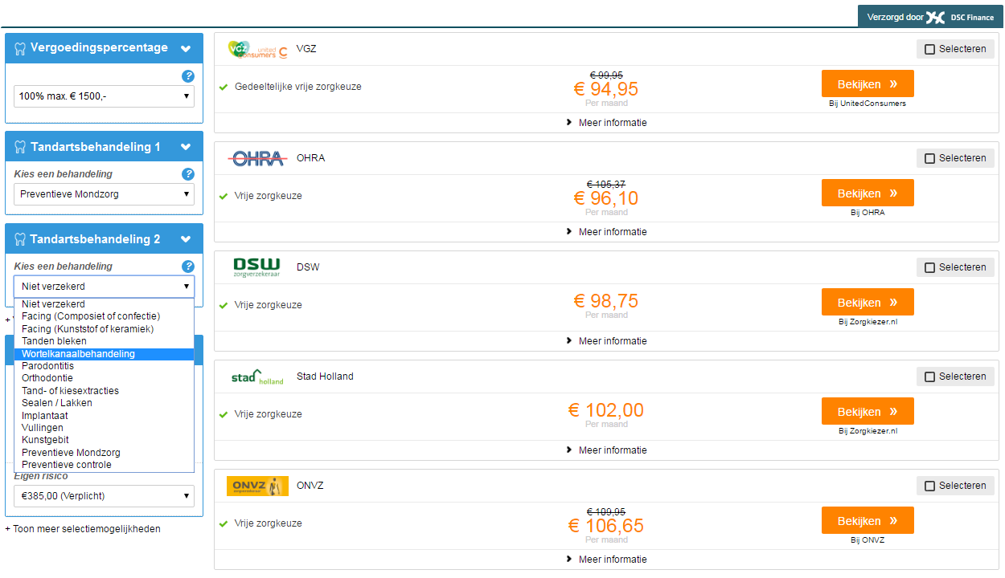1005x578 pixels.
Task: Choose Wortelkanaalbehandeling from the list
Action: (x=104, y=354)
